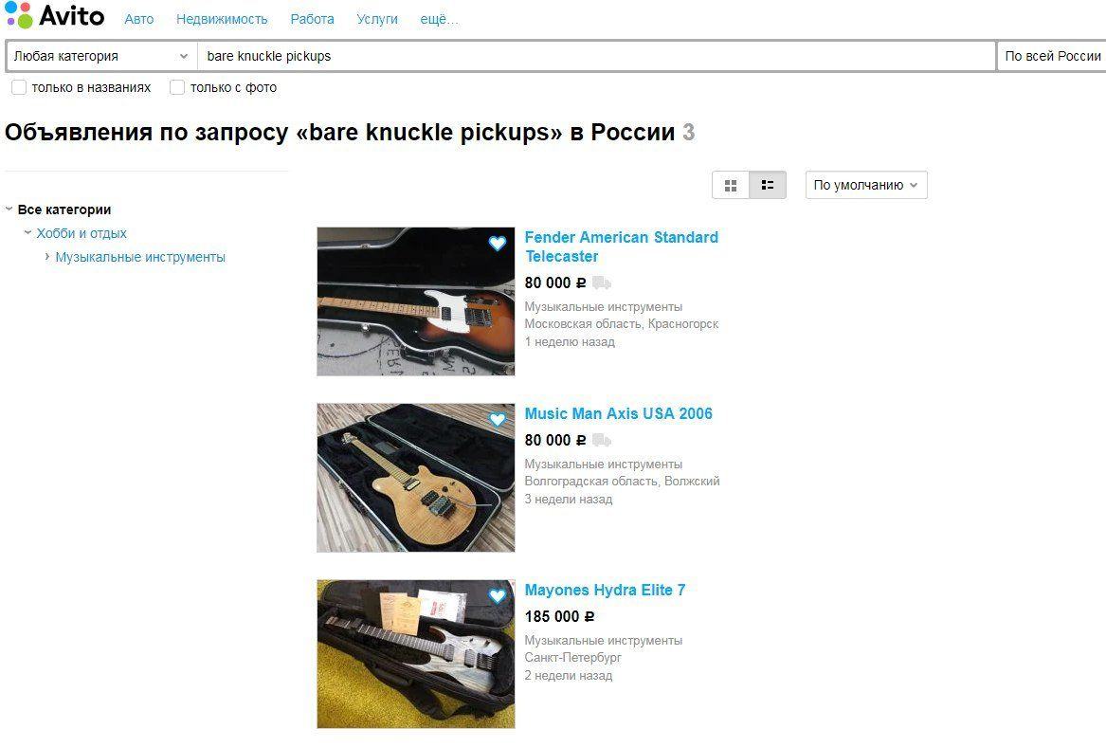The height and width of the screenshot is (747, 1106).
Task: Open the 'Любая категория' dropdown
Action: (x=101, y=56)
